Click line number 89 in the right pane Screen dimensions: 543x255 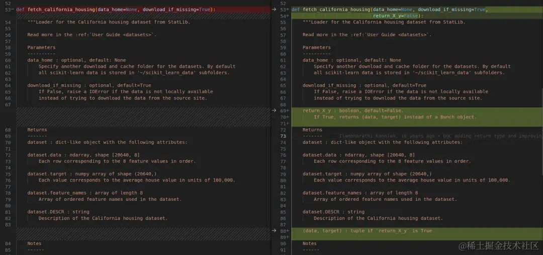tap(284, 237)
